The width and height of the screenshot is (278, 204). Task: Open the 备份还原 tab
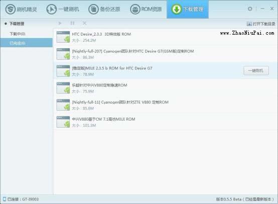click(x=104, y=9)
